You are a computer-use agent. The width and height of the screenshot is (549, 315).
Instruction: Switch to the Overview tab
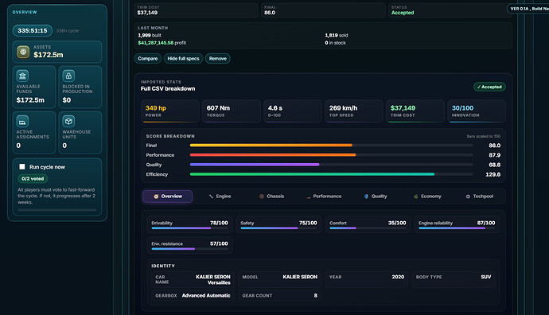[x=167, y=196]
